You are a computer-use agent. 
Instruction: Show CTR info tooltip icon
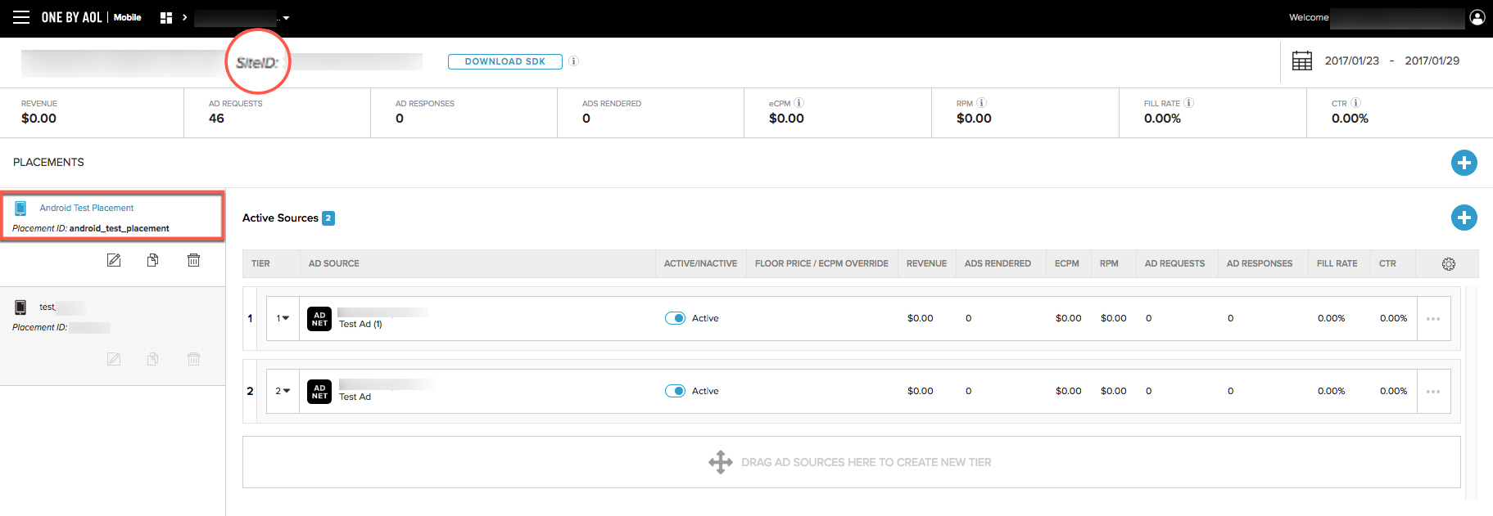click(1356, 103)
